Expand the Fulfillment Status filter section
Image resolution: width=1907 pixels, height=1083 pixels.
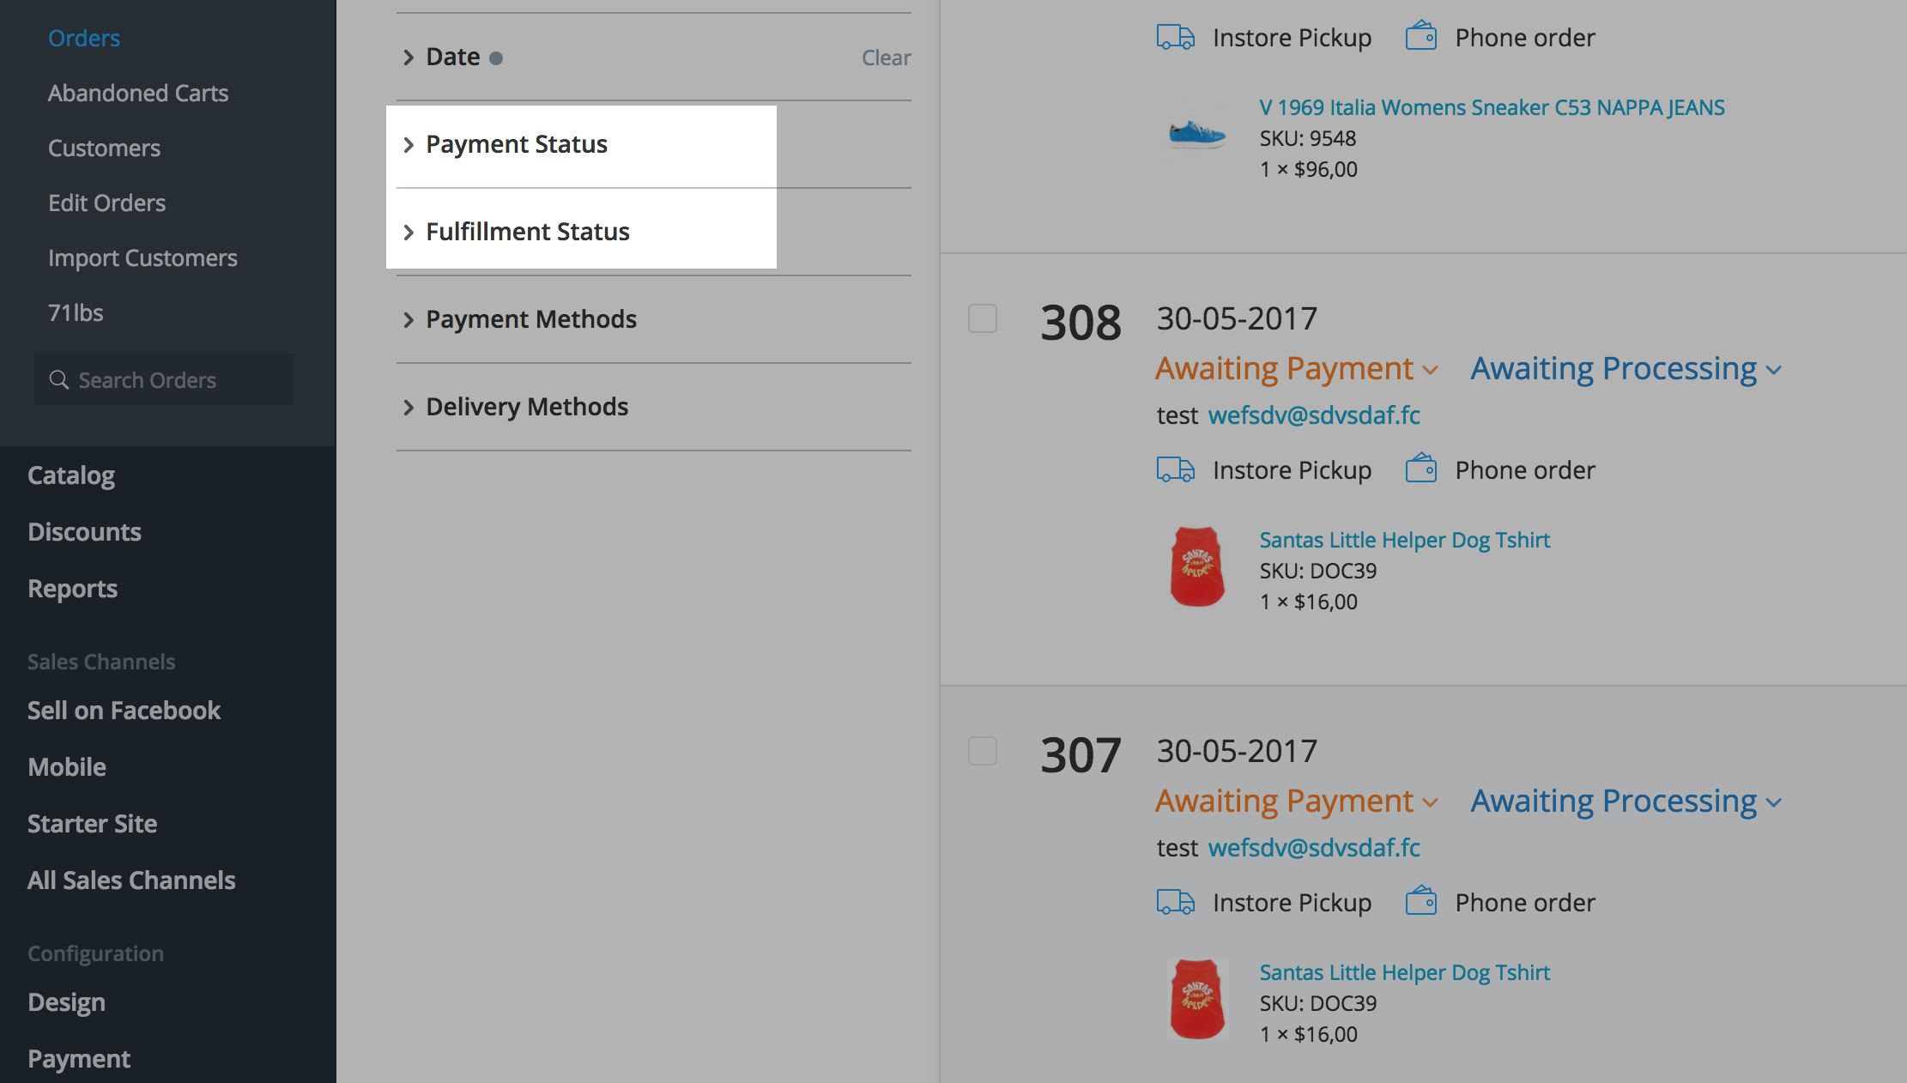[x=527, y=232]
